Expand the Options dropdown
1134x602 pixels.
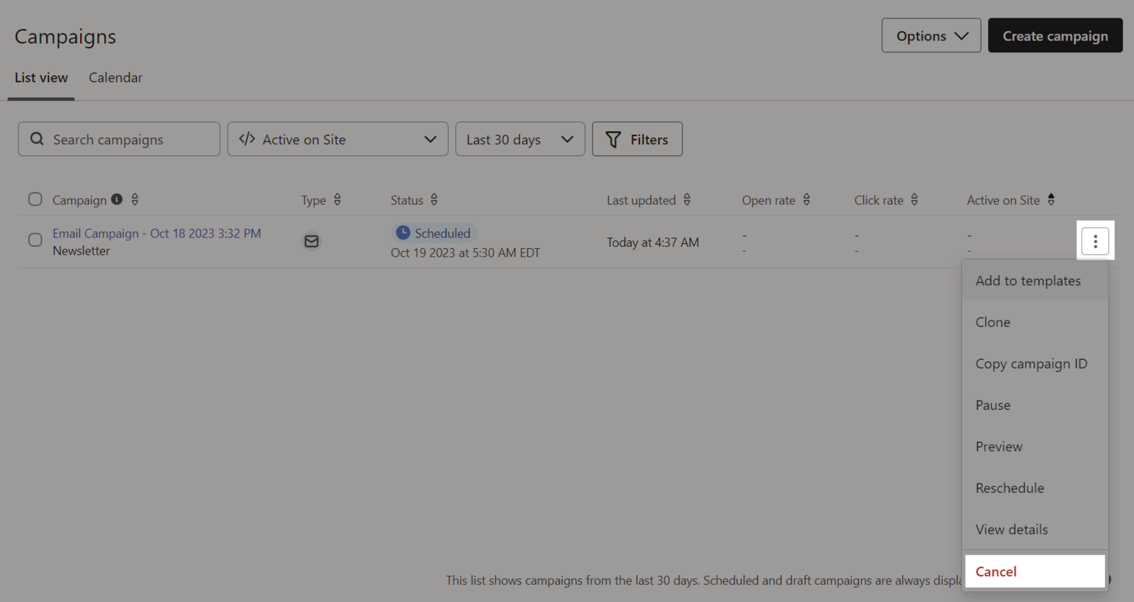[931, 35]
